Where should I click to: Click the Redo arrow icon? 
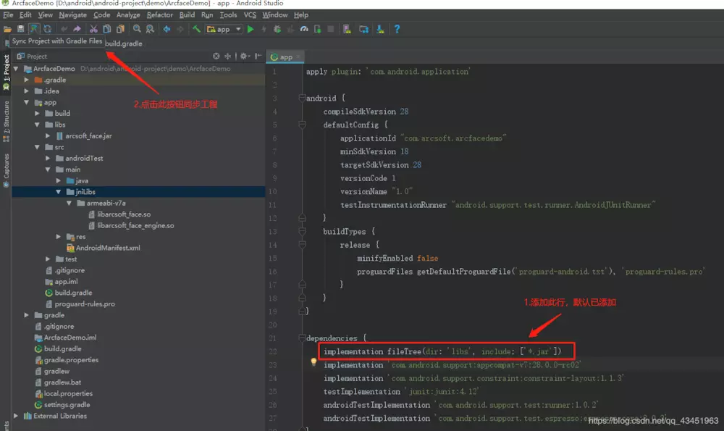77,29
